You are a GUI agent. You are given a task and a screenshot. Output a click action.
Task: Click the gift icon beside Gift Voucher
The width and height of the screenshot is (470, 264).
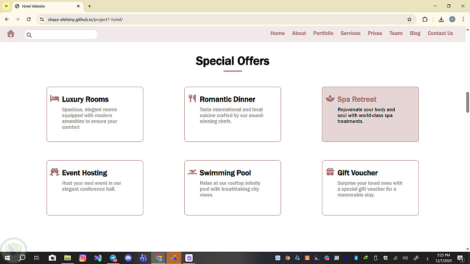(330, 172)
